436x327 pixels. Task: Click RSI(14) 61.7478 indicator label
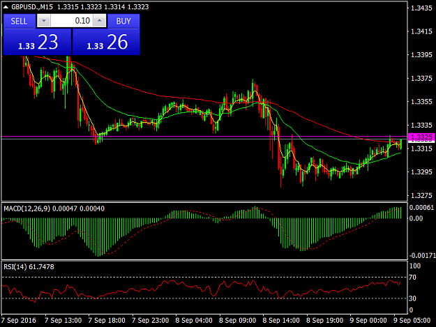coord(29,267)
